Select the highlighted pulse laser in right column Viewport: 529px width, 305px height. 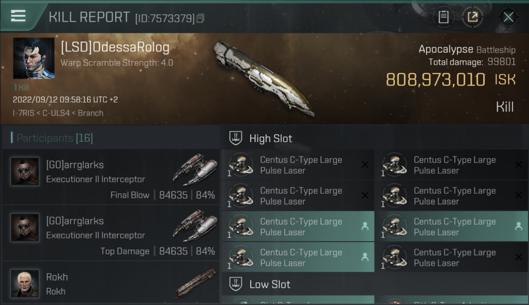tap(455, 227)
